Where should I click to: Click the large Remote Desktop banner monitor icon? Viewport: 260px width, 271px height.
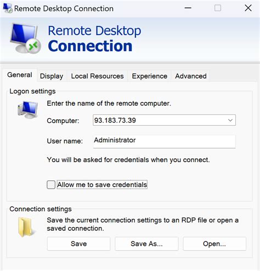25,38
